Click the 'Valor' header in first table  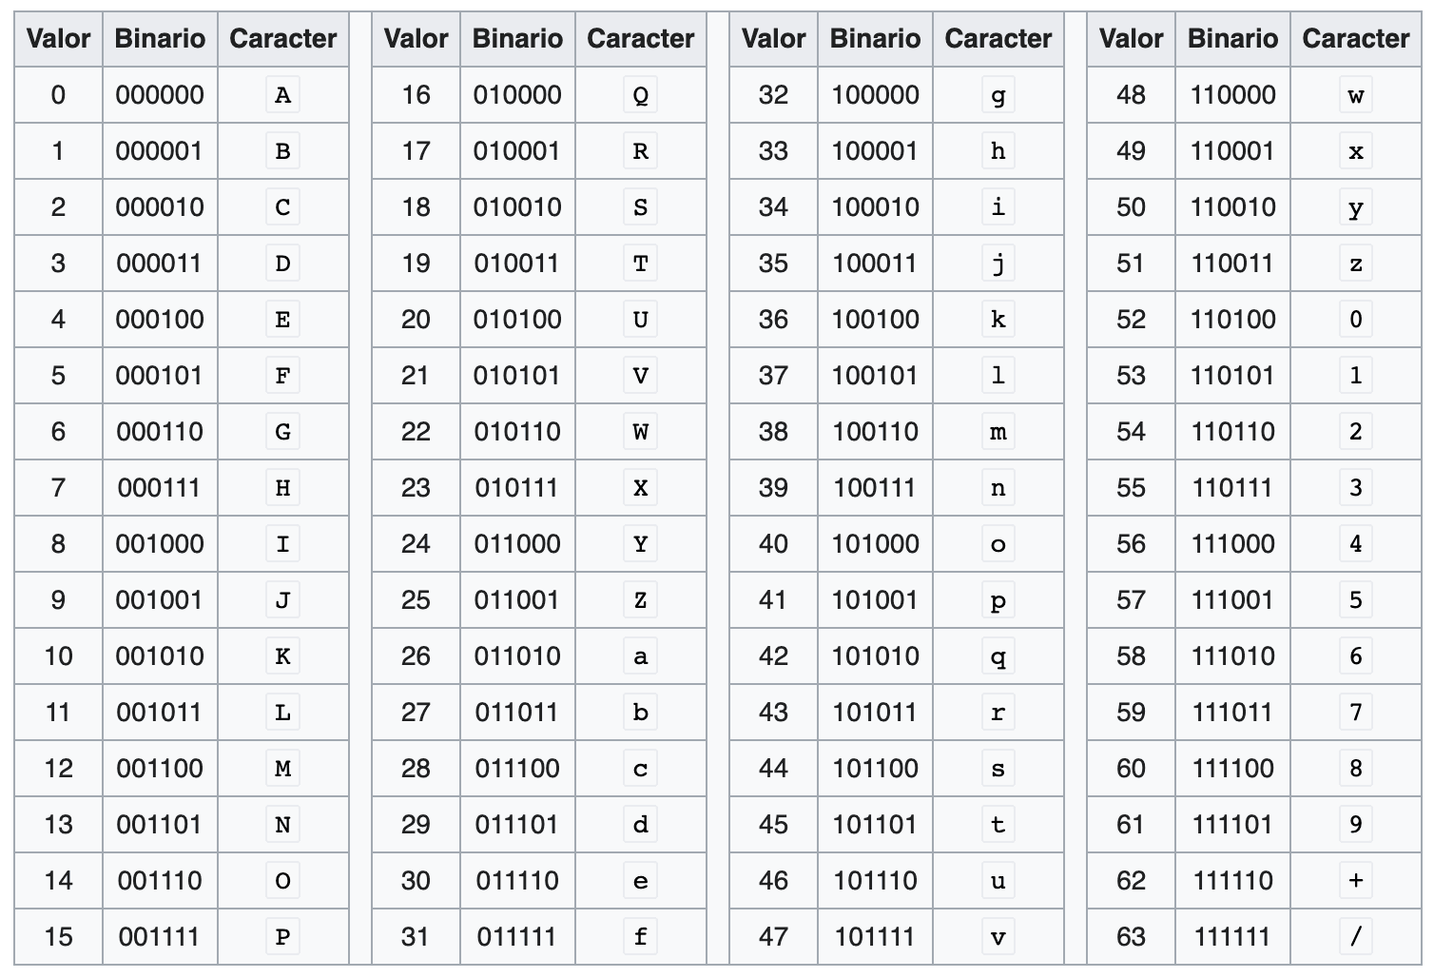click(58, 39)
